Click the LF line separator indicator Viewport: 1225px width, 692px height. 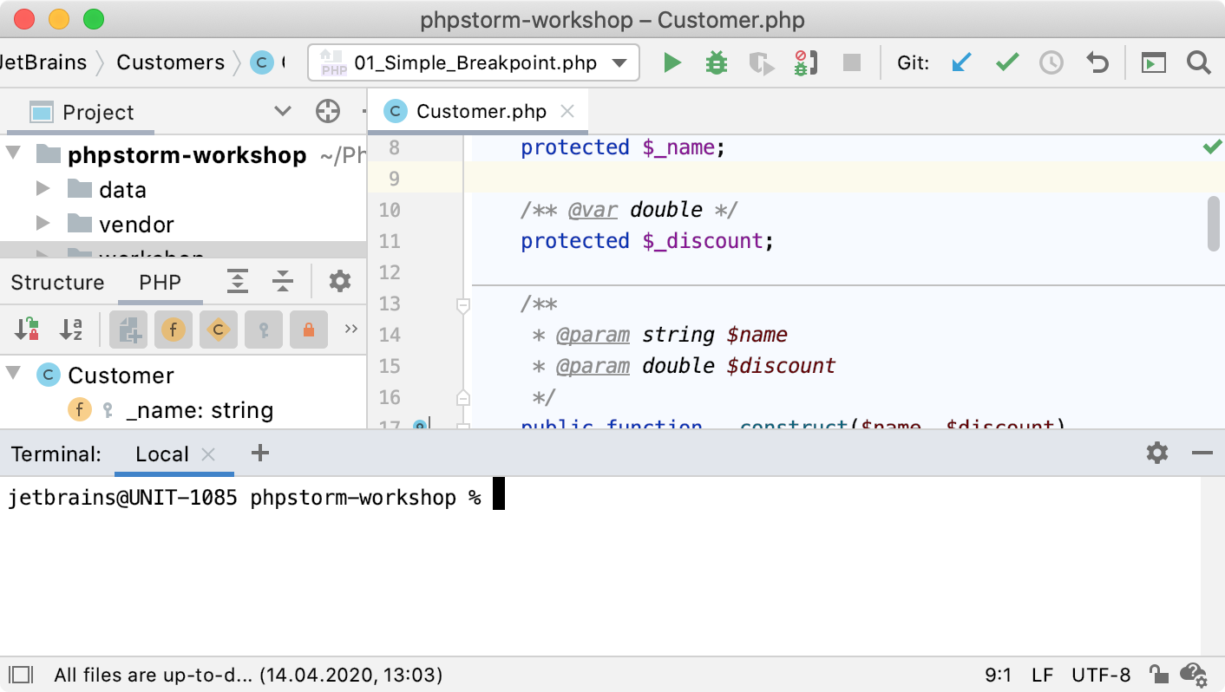(x=1042, y=675)
